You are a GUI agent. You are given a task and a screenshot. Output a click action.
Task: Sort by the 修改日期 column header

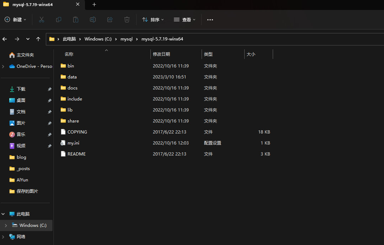tap(161, 54)
